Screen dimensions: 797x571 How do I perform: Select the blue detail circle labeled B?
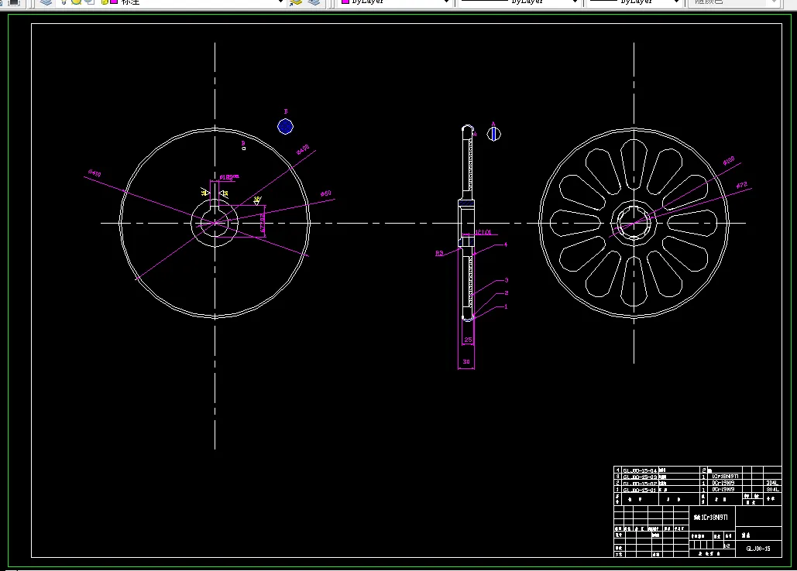coord(285,126)
